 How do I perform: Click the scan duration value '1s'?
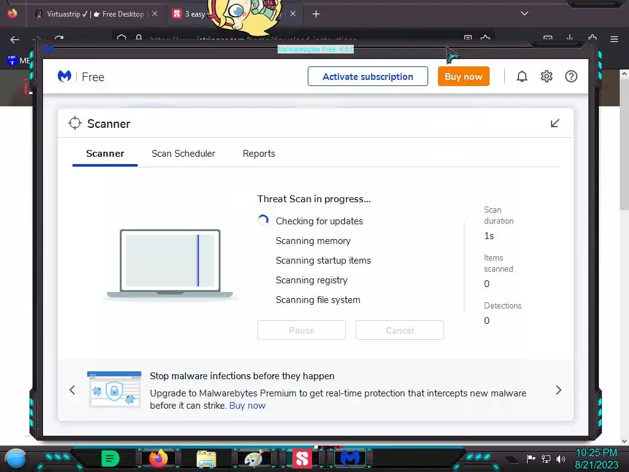pos(489,236)
